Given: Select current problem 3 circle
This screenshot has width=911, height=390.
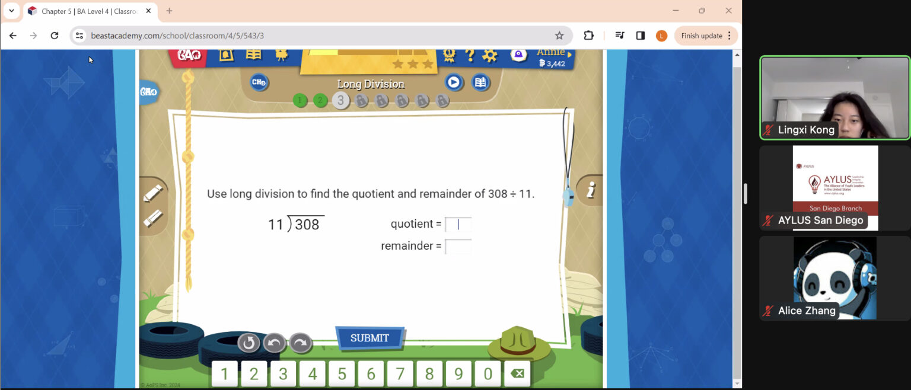Looking at the screenshot, I should coord(340,101).
